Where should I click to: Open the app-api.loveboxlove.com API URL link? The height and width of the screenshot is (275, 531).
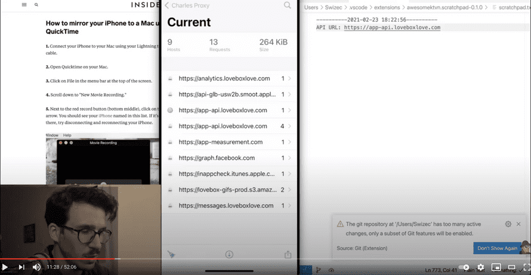coord(392,28)
